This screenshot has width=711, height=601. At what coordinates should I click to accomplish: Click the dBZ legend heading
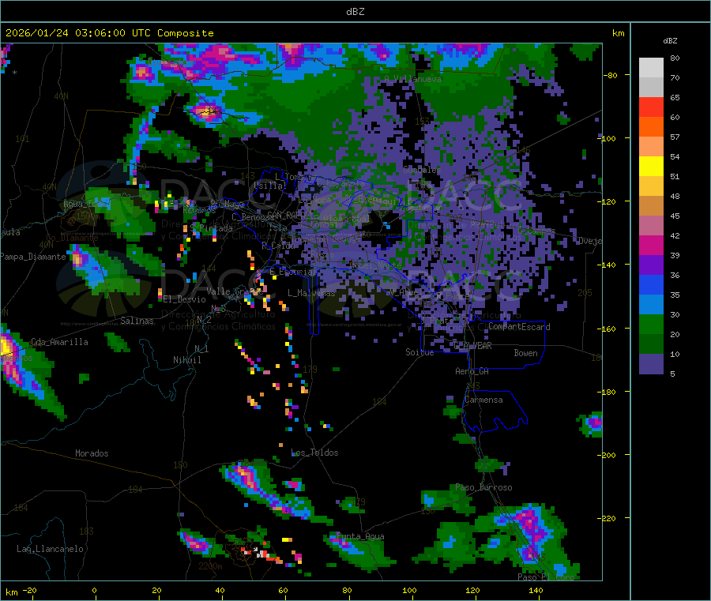670,41
